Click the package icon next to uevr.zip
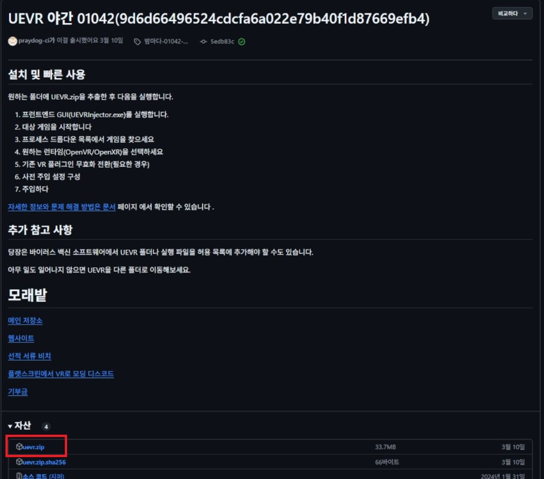Screen dimensions: 544x479 coord(19,447)
